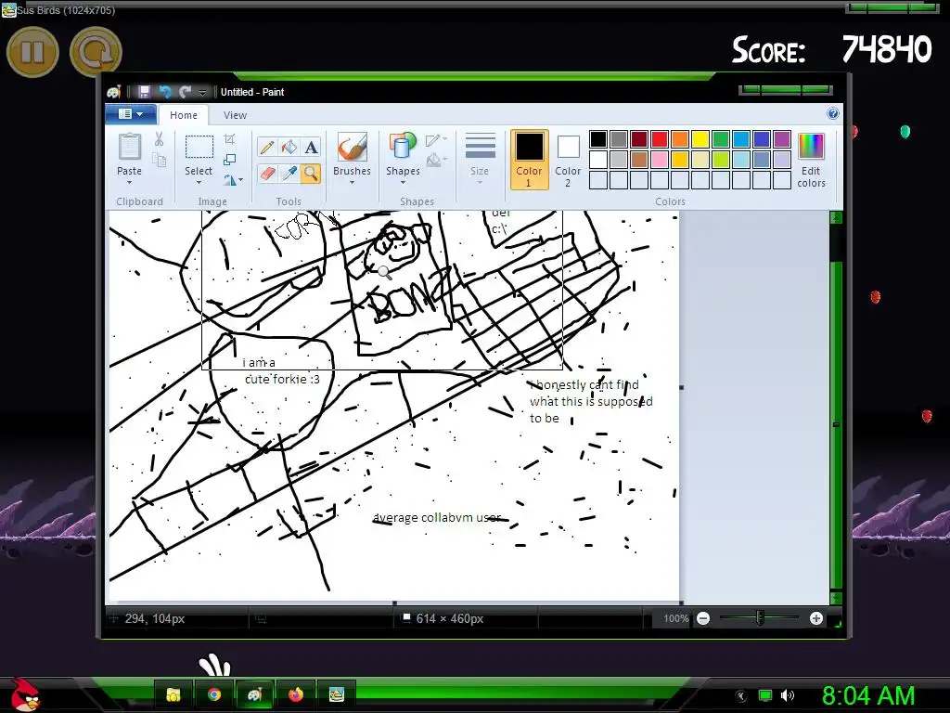The width and height of the screenshot is (950, 713).
Task: Switch to the Home ribbon tab
Action: coord(184,114)
